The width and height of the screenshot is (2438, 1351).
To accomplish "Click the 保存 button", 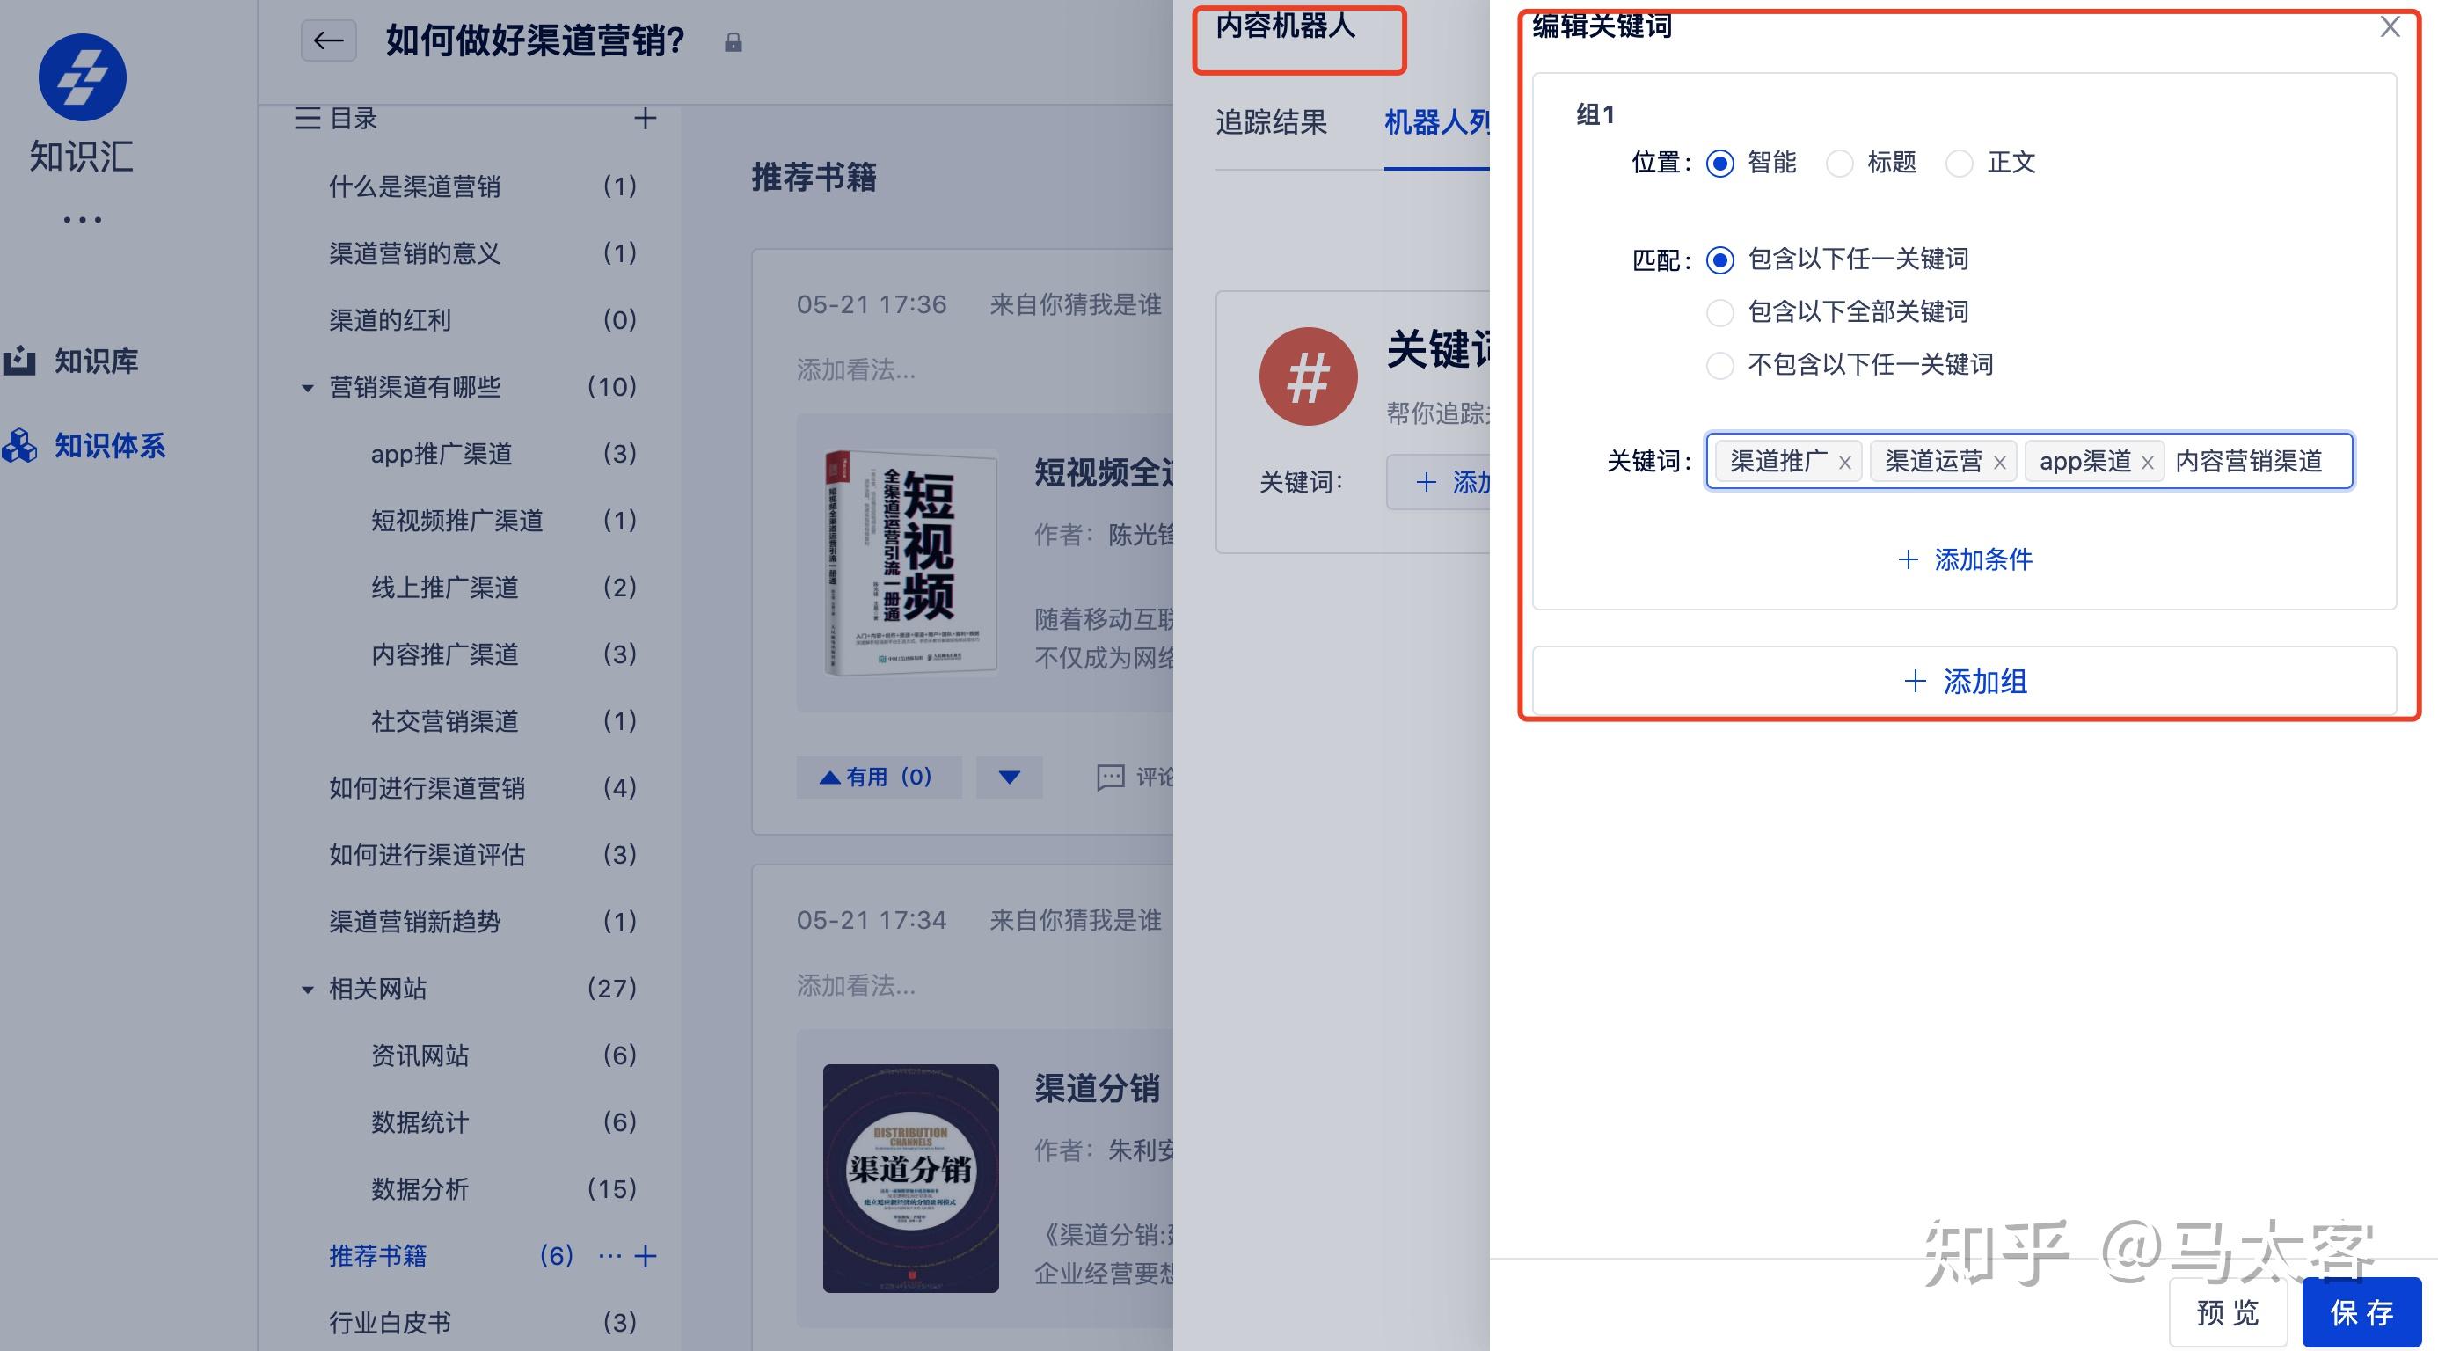I will pos(2361,1312).
